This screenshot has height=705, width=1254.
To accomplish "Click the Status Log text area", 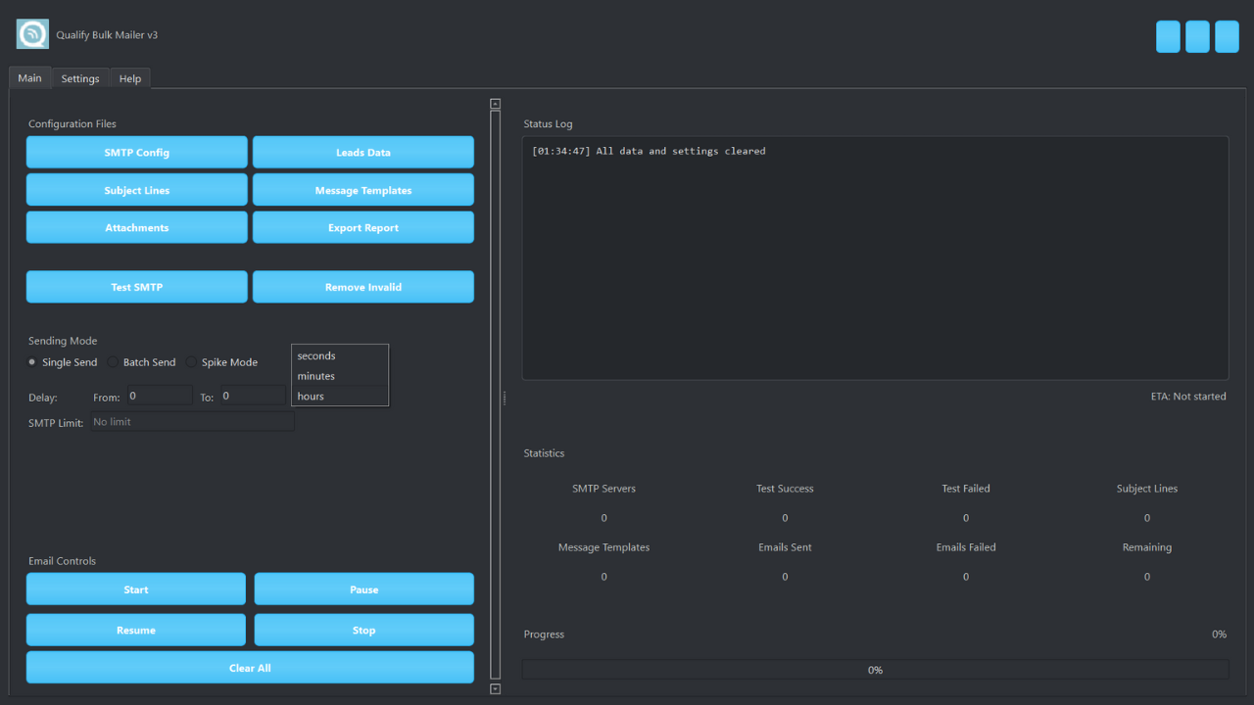I will 875,258.
